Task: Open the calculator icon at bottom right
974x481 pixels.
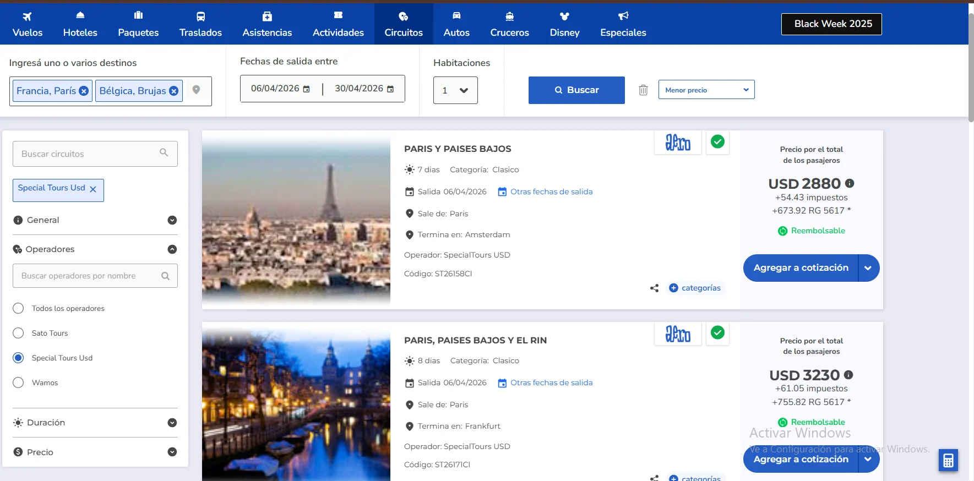Action: point(948,461)
